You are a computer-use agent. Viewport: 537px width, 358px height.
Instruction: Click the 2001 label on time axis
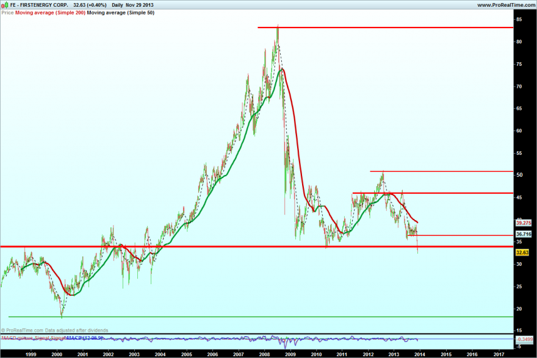(82, 354)
